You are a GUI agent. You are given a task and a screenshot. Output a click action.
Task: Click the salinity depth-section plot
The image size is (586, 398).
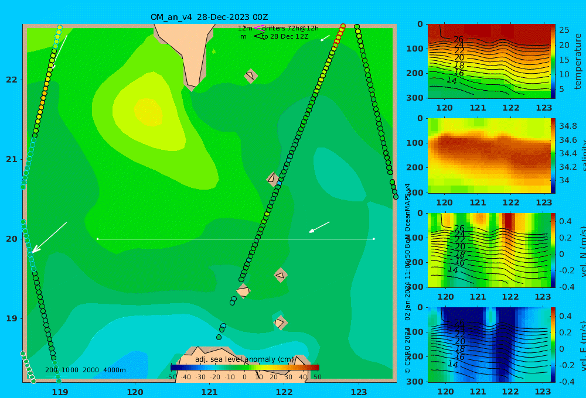tap(489, 156)
